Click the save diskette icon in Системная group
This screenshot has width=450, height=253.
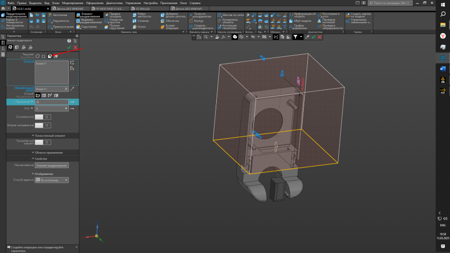(x=43, y=15)
